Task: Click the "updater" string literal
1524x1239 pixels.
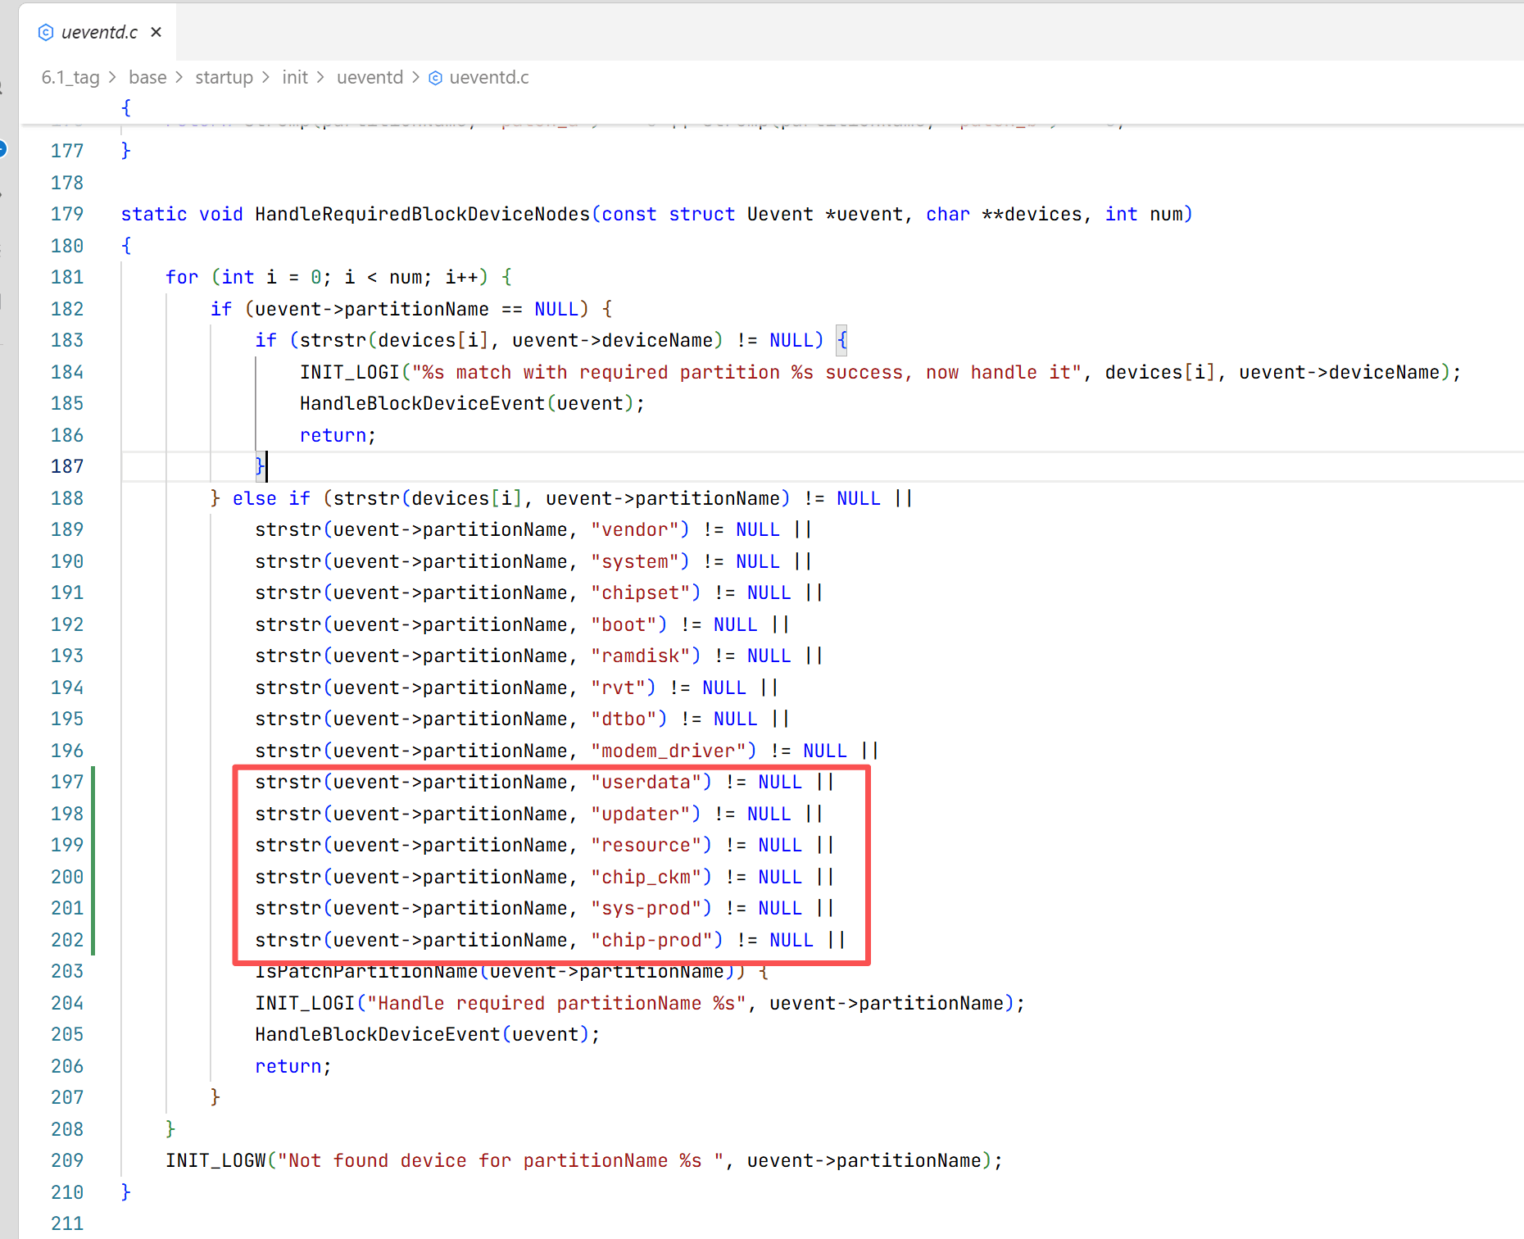Action: coord(641,814)
